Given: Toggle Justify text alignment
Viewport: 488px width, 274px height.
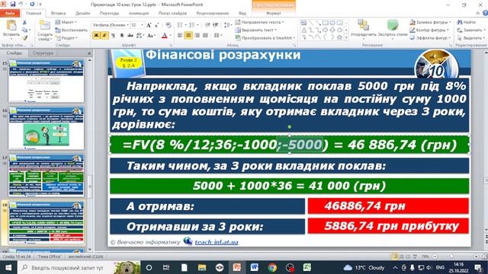Looking at the screenshot, I should (205, 36).
